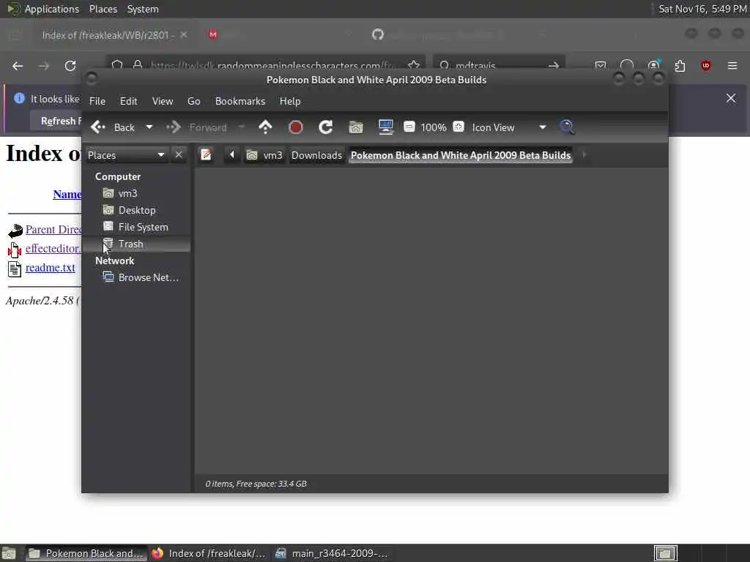Open Firefox hamburger application menu
This screenshot has width=750, height=562.
732,65
